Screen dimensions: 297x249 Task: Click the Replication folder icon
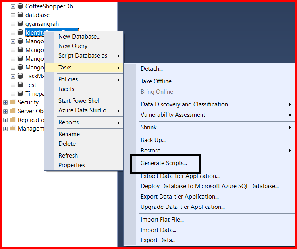tap(13, 120)
